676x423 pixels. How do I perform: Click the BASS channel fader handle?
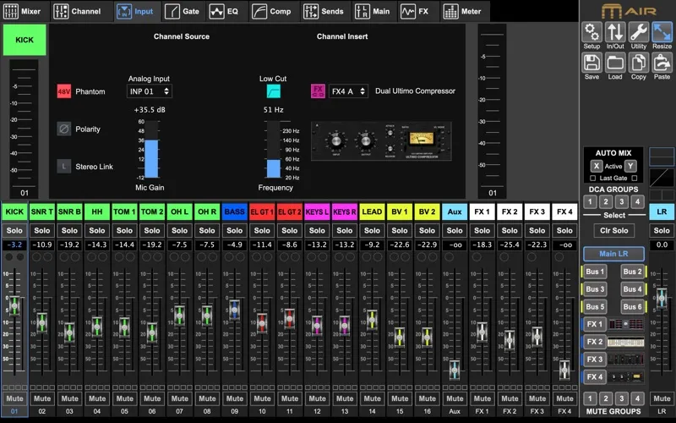(235, 310)
